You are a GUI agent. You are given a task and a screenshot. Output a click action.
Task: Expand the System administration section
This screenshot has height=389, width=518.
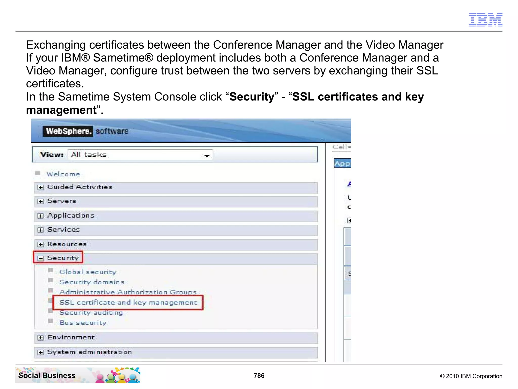click(40, 352)
